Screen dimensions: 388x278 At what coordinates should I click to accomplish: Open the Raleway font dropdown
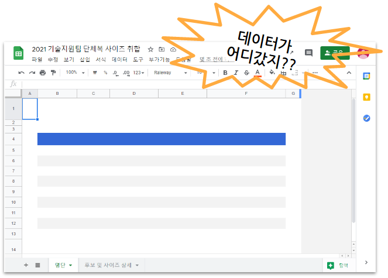click(x=170, y=73)
